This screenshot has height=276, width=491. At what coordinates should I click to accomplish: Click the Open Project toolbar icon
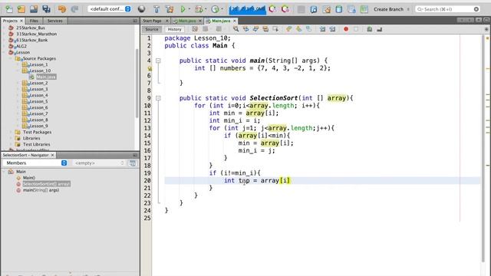click(34, 9)
